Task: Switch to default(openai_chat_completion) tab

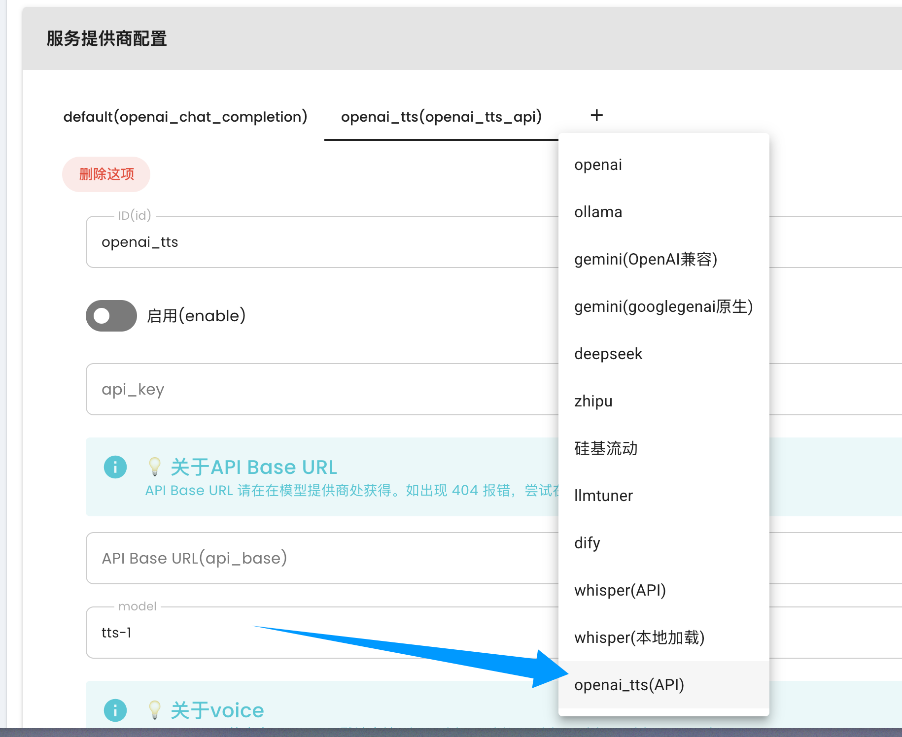Action: pyautogui.click(x=185, y=117)
